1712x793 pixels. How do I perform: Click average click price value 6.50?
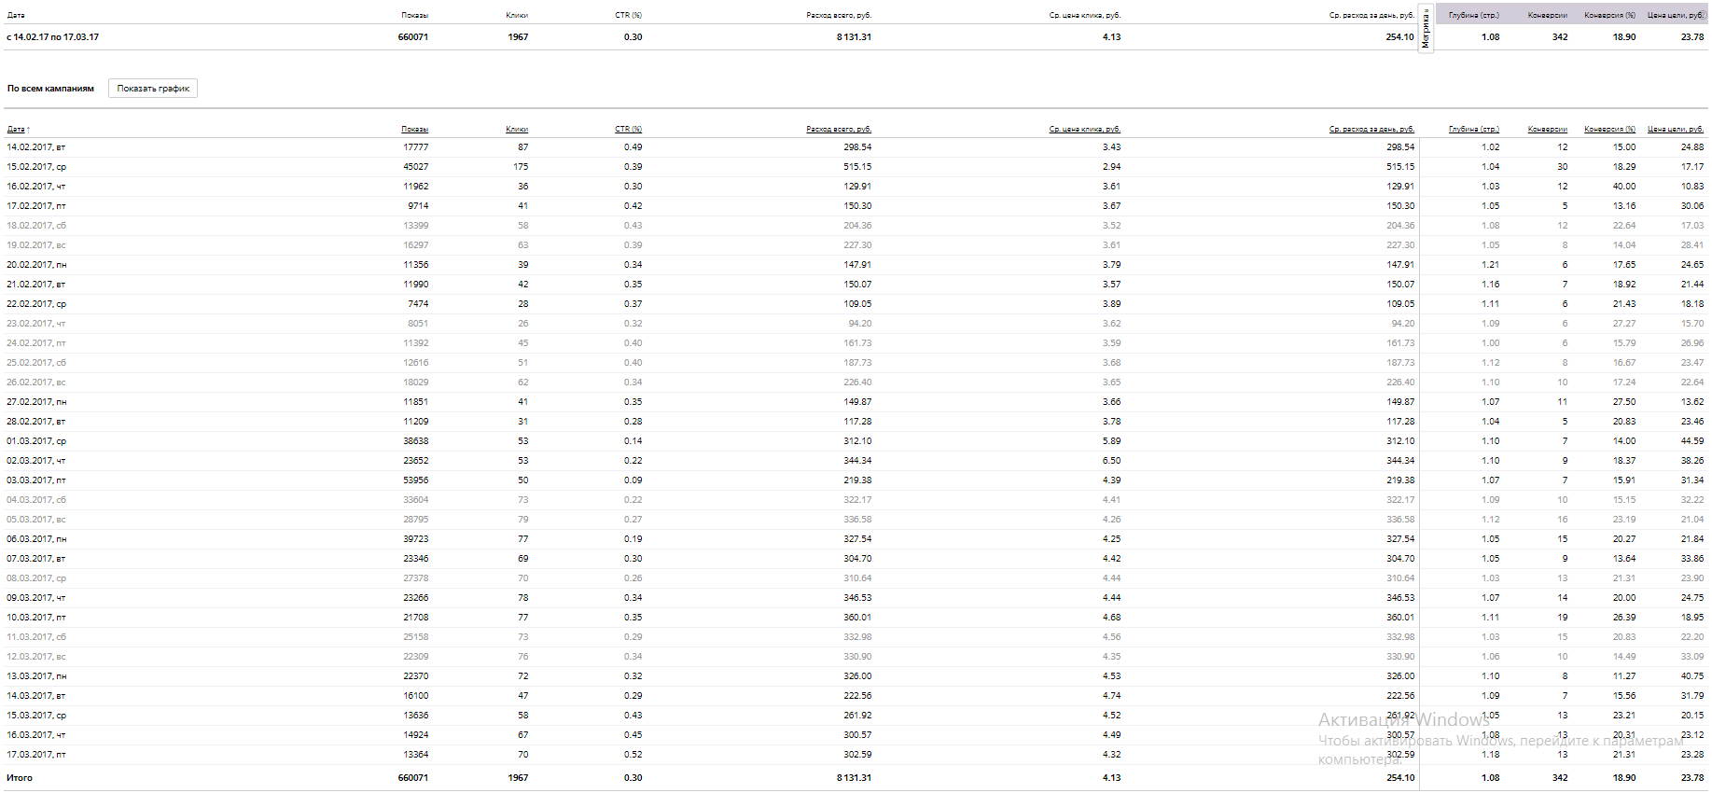click(1111, 461)
